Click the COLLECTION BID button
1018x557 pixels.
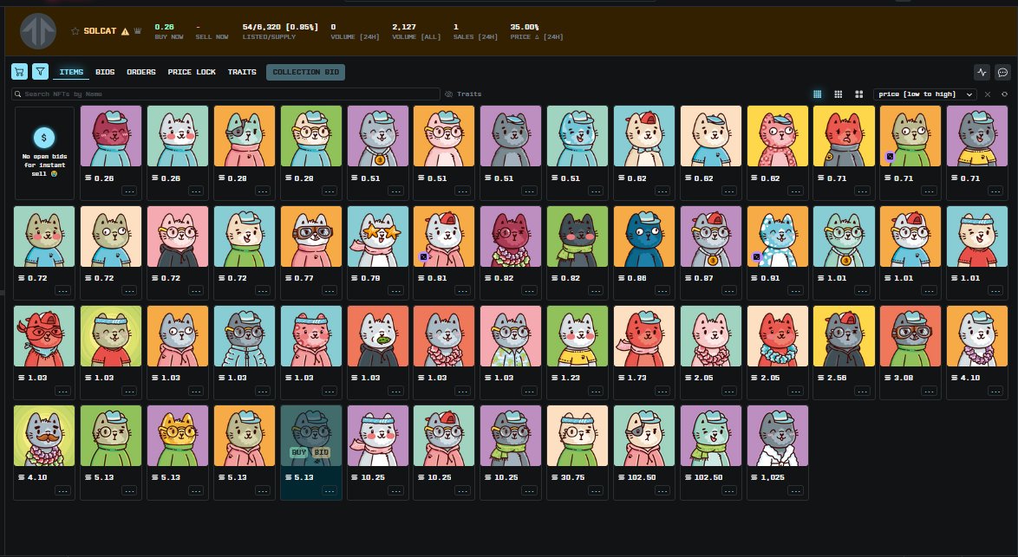306,72
